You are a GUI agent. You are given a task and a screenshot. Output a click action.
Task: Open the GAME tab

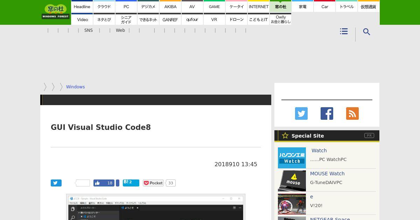[214, 6]
